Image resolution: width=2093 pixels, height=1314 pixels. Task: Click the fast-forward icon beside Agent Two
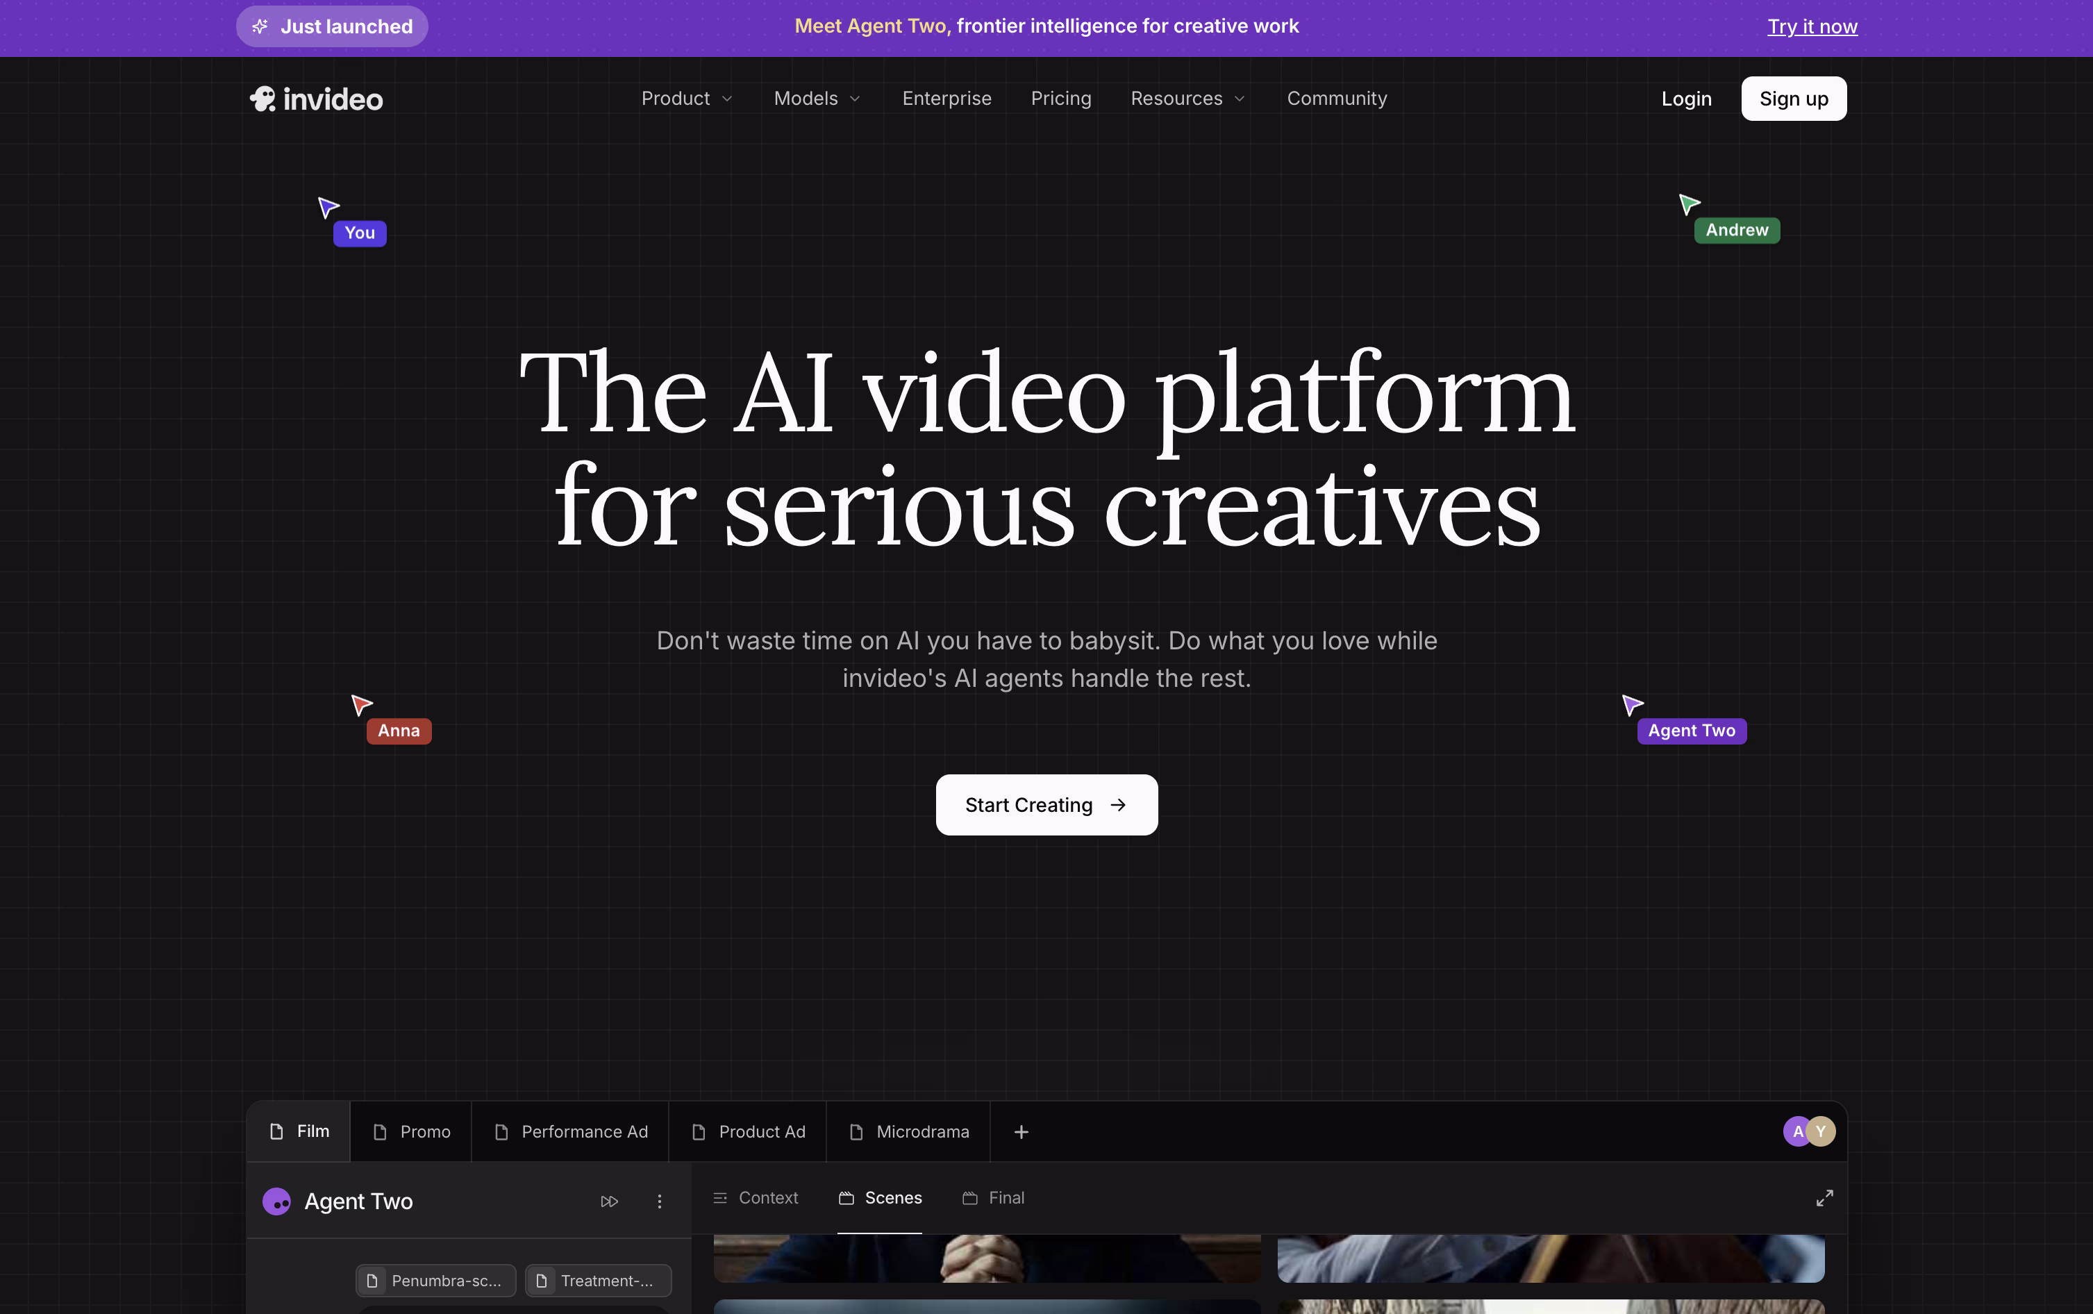609,1201
